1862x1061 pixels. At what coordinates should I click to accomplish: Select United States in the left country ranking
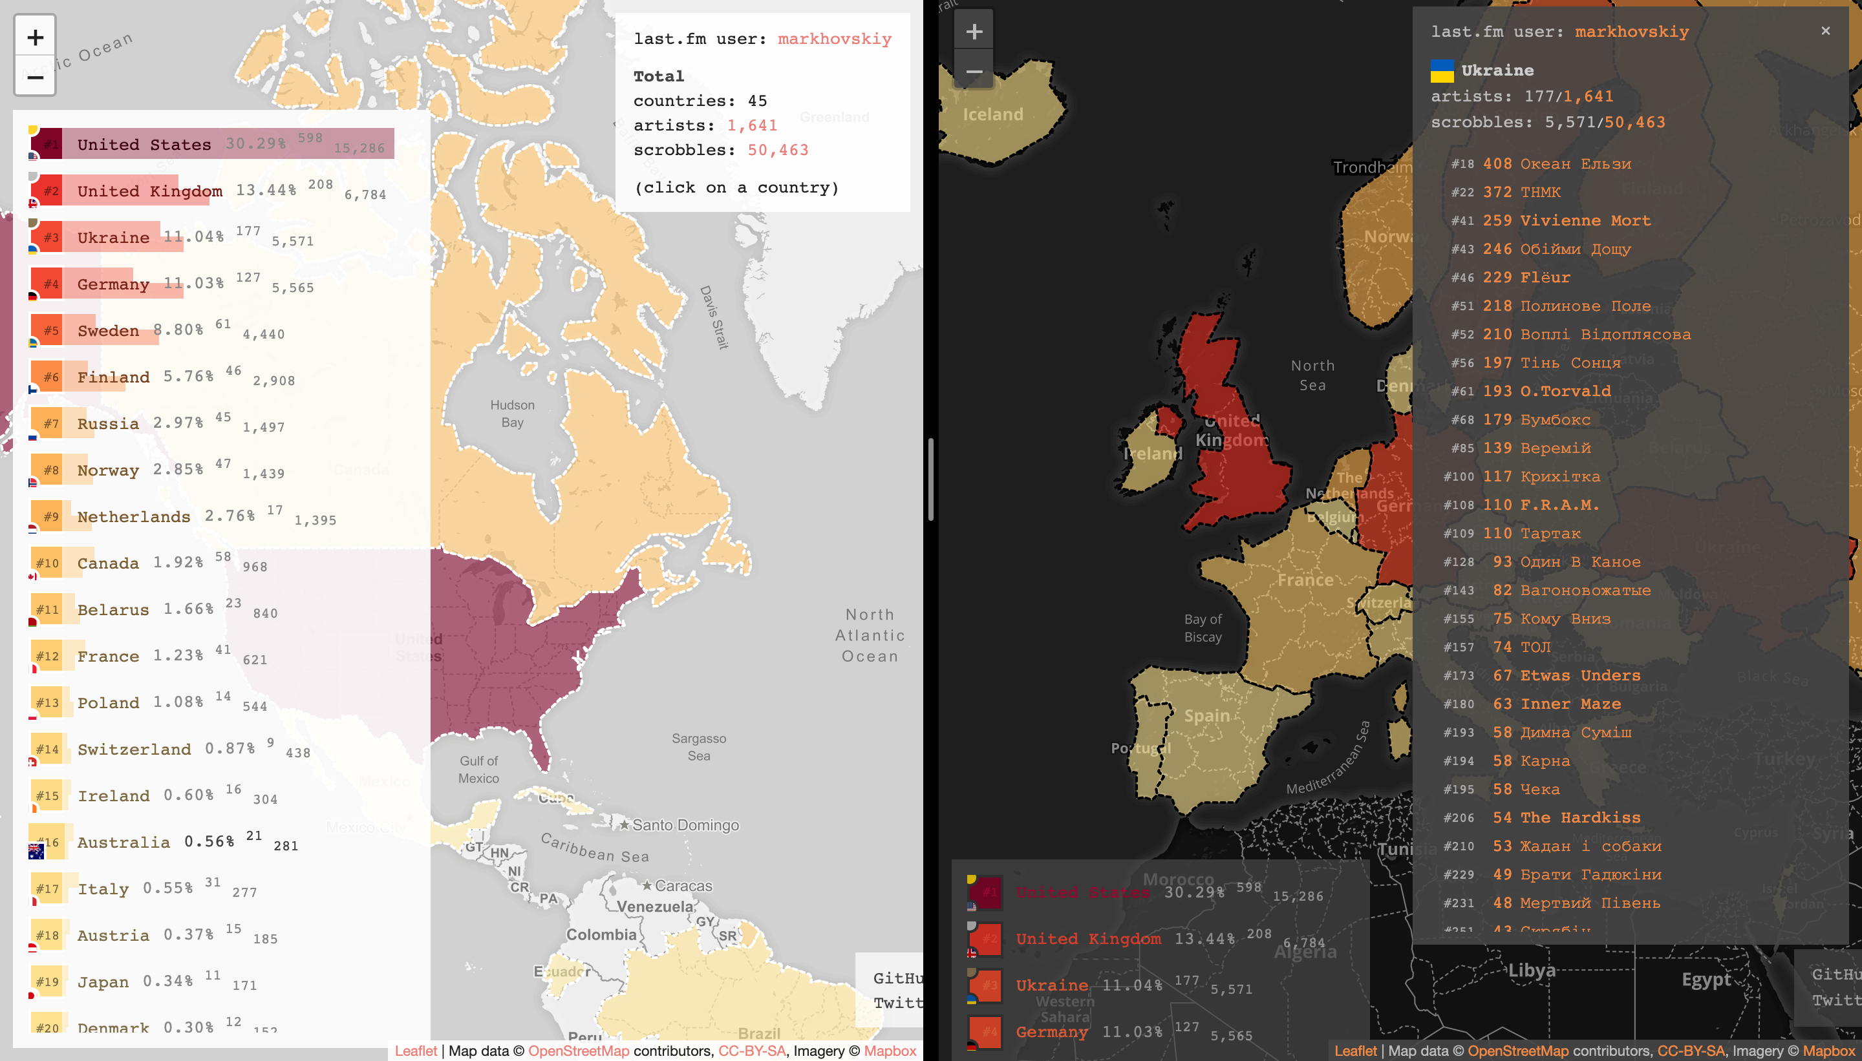coord(211,143)
